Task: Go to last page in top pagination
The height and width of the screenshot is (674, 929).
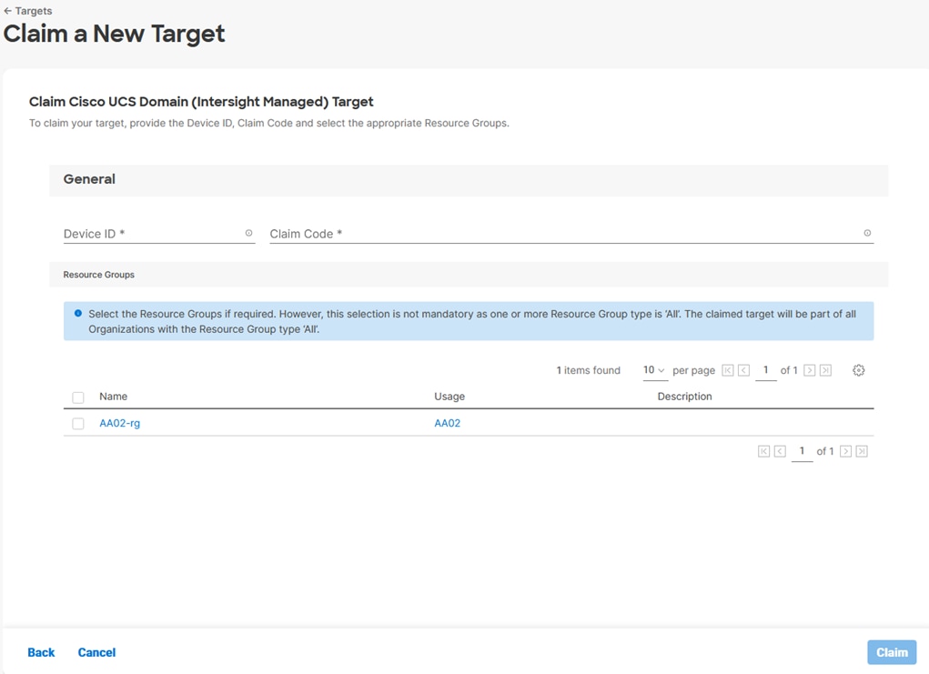Action: click(x=825, y=370)
